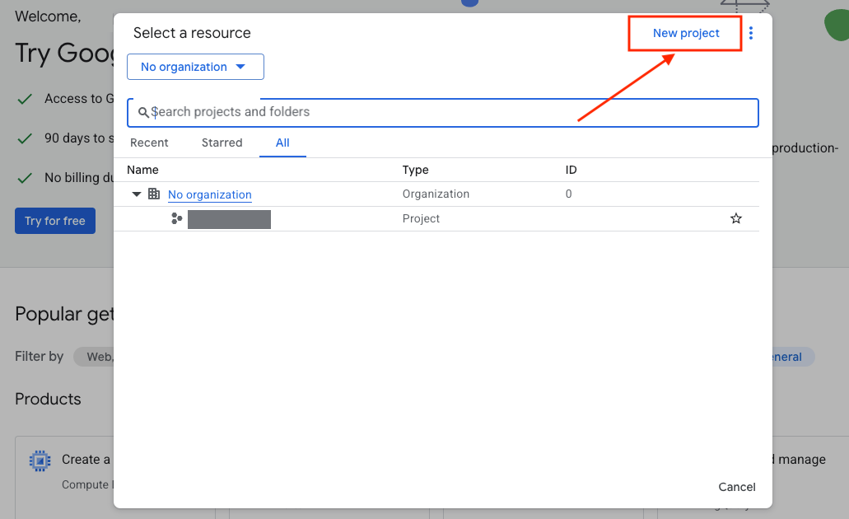
Task: Collapse the No organization tree row
Action: (137, 194)
